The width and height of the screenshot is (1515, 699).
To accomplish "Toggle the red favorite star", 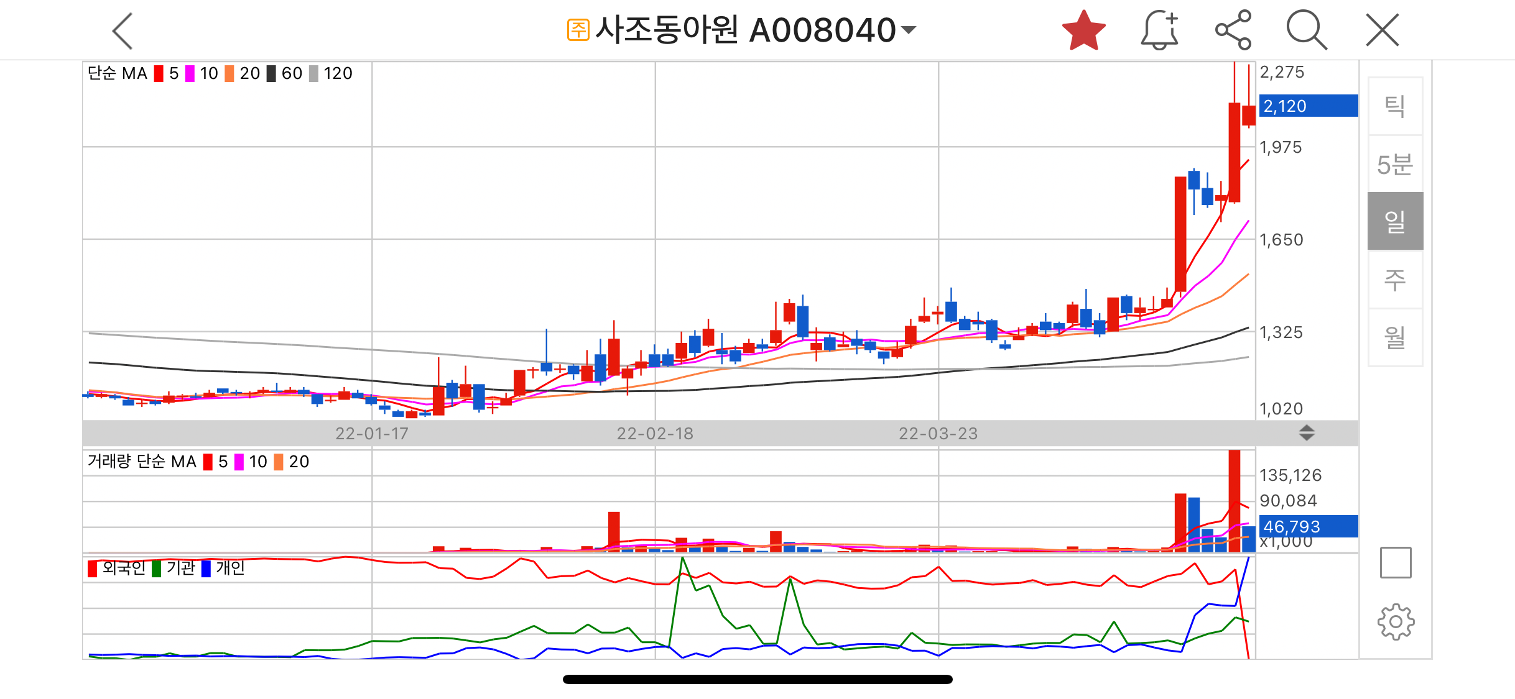I will pos(1083,30).
